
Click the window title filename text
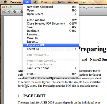pyautogui.click(x=93, y=7)
